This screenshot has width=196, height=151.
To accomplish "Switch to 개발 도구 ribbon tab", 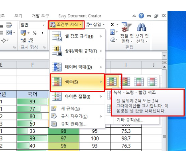I will coord(40,16).
